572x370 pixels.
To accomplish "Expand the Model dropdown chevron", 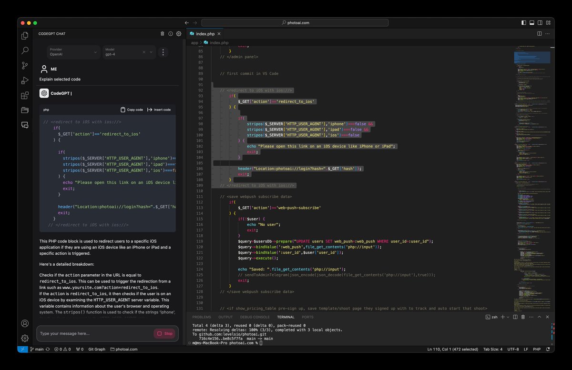I will tap(152, 52).
